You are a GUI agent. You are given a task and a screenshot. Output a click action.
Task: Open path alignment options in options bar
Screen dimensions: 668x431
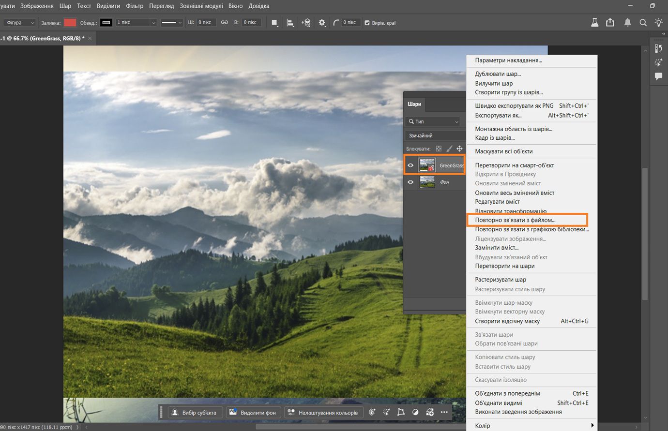(x=290, y=23)
